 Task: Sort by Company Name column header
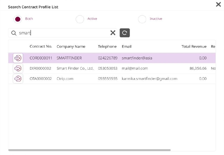coord(71,46)
